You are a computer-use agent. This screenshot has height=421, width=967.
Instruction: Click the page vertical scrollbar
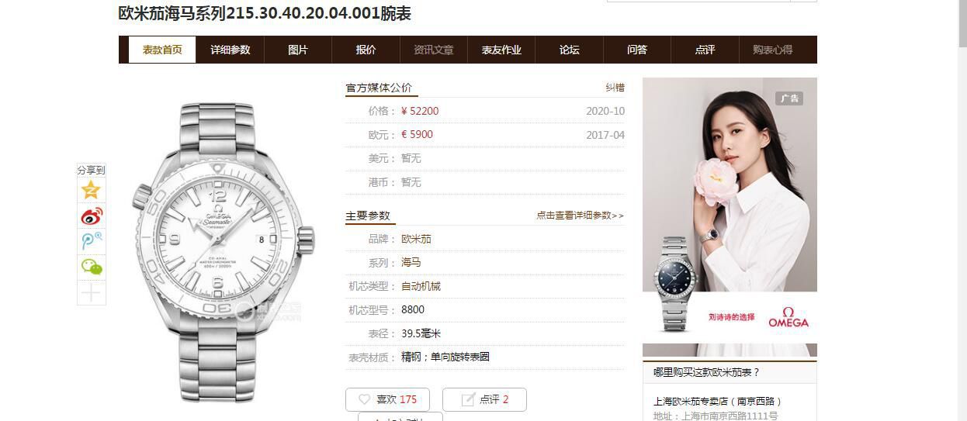coord(962,210)
